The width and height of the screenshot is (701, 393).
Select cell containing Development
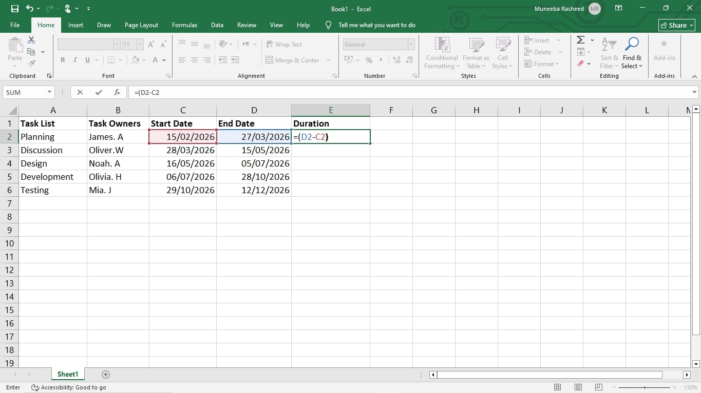(53, 177)
